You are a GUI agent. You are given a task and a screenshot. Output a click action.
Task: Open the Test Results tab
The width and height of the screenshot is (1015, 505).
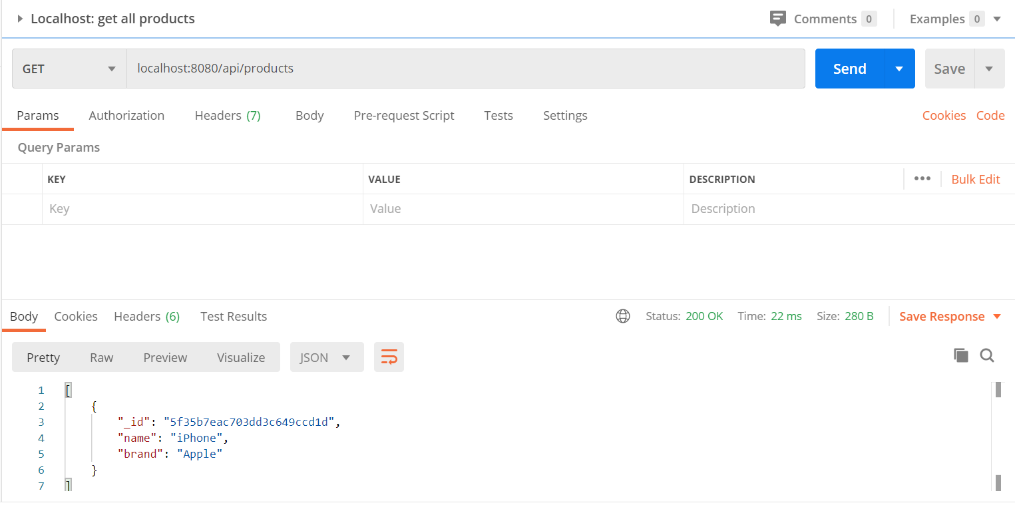pyautogui.click(x=234, y=316)
